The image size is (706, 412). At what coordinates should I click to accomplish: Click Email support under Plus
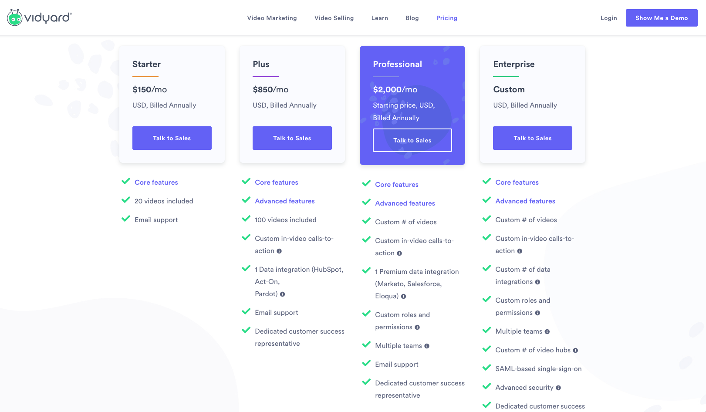pos(277,313)
